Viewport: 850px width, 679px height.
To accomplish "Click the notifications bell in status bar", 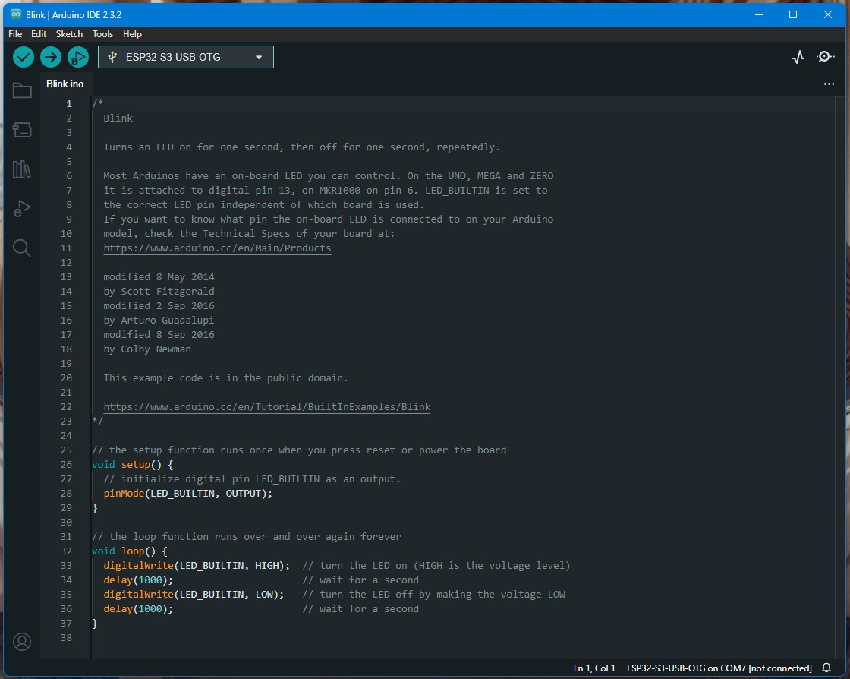I will pyautogui.click(x=826, y=668).
